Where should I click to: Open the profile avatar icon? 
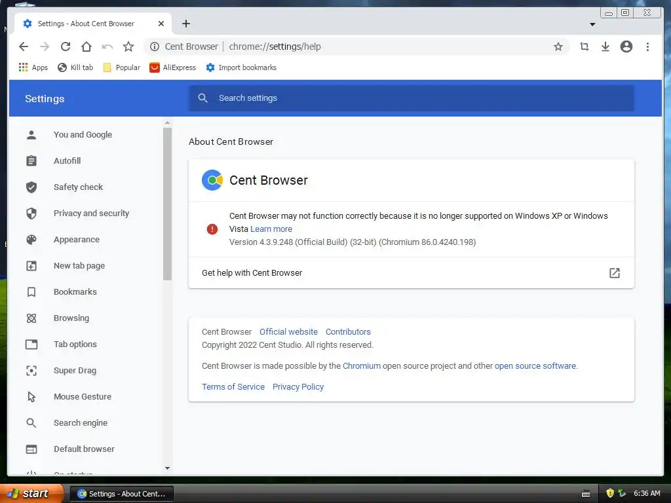(x=626, y=47)
